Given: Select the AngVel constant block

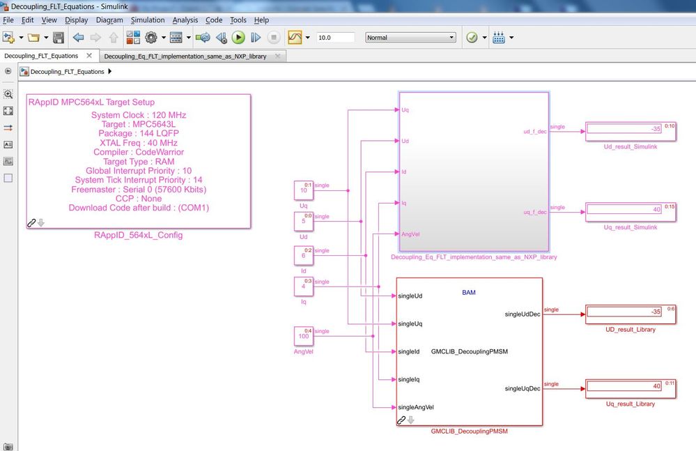Looking at the screenshot, I should coord(304,337).
